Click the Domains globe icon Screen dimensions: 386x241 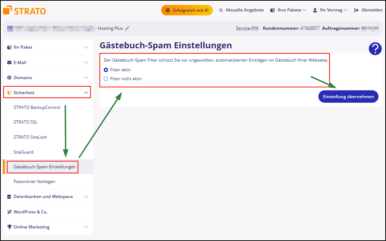(x=10, y=77)
